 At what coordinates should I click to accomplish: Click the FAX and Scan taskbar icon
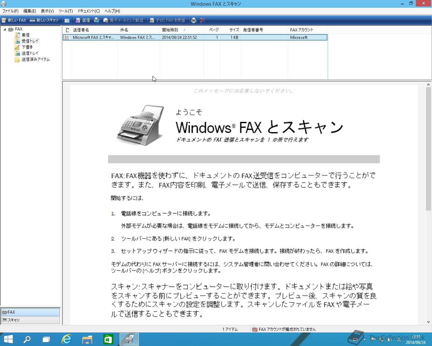pos(129,339)
